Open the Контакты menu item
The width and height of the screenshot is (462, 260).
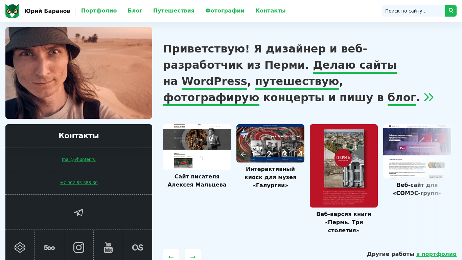tap(271, 11)
